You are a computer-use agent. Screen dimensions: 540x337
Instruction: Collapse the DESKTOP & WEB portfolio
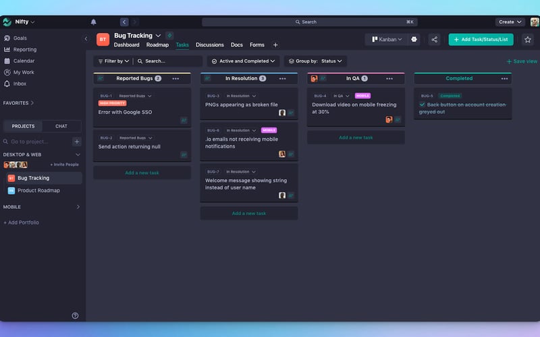pyautogui.click(x=78, y=155)
